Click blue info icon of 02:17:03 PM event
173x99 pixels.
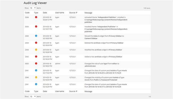tap(36, 70)
